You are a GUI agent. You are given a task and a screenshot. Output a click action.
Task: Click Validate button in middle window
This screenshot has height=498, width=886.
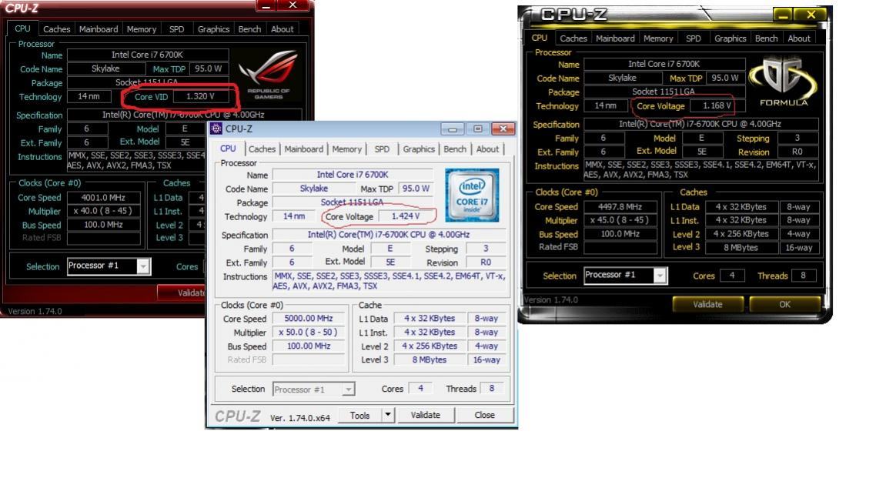[425, 415]
